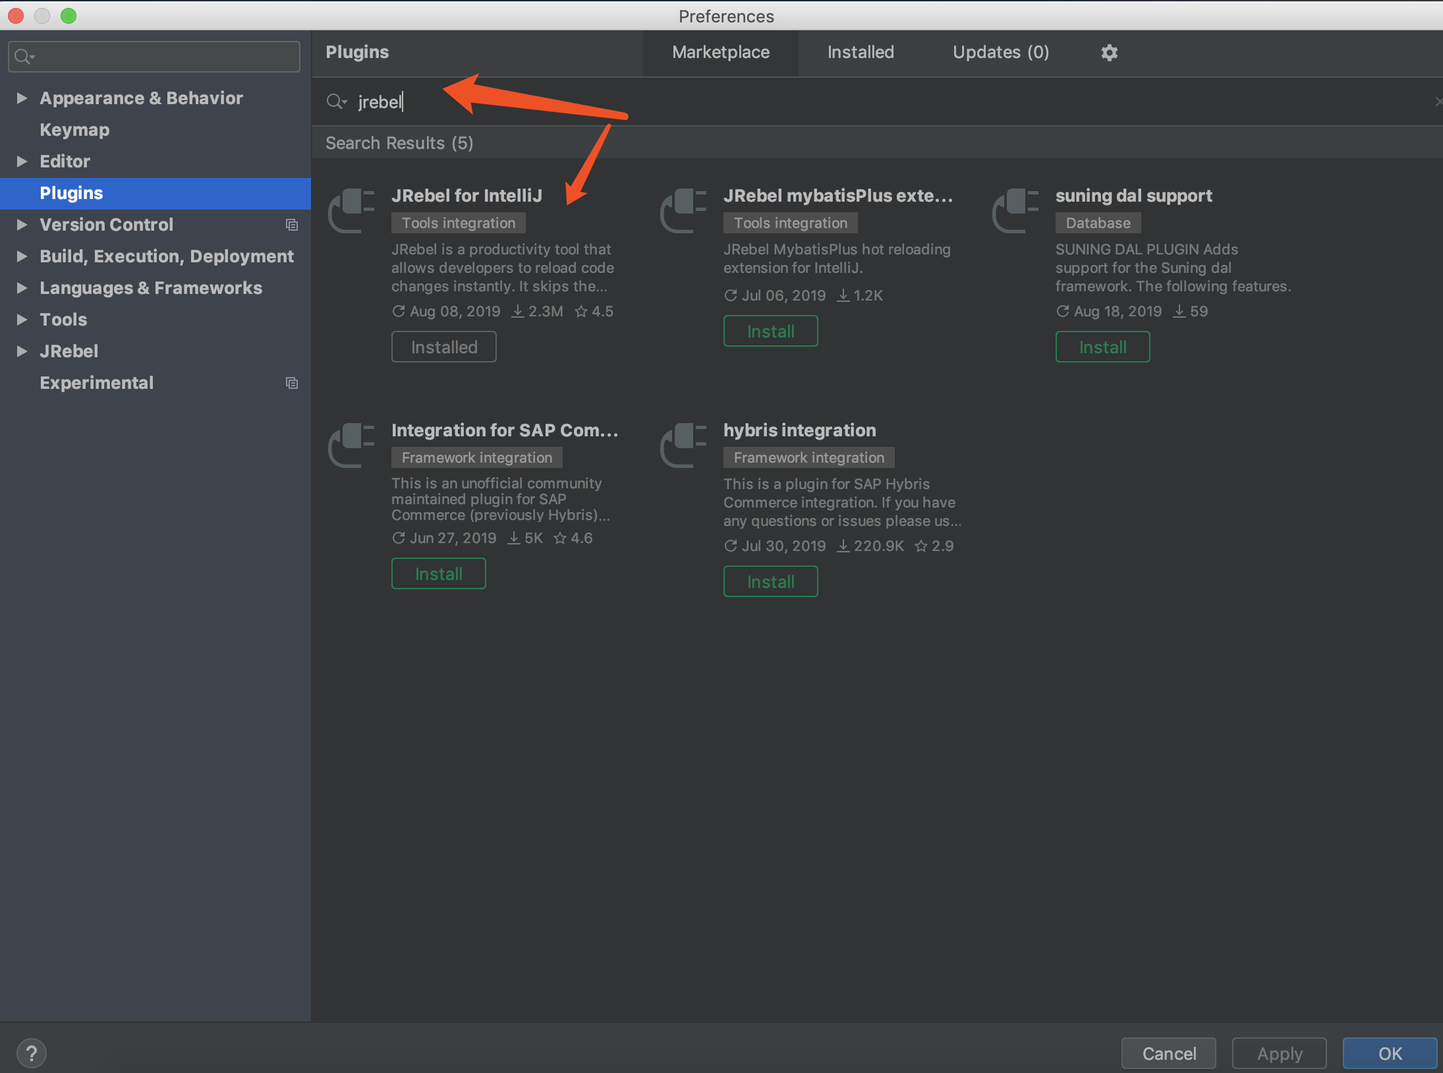Open the Integration for SAP Commerce title
Image resolution: width=1443 pixels, height=1073 pixels.
pos(505,430)
